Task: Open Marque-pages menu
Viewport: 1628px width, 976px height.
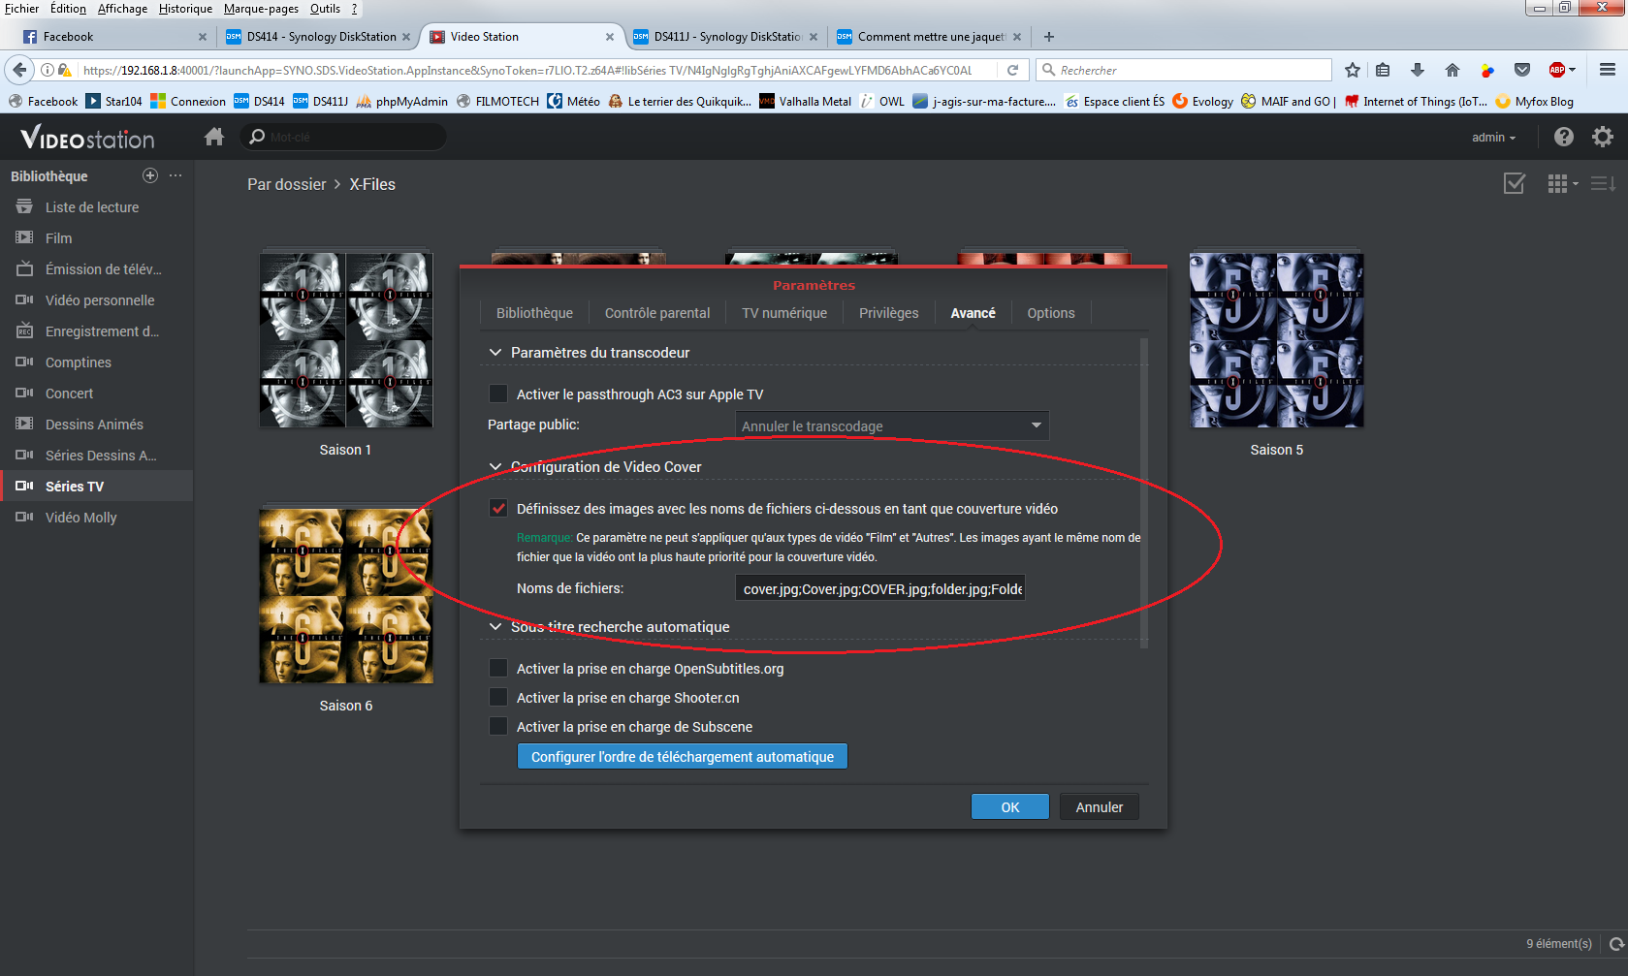Action: 261,9
